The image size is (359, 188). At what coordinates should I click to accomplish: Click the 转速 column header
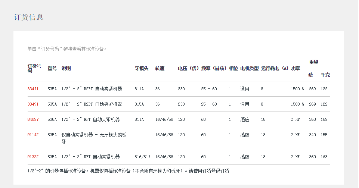(x=160, y=69)
